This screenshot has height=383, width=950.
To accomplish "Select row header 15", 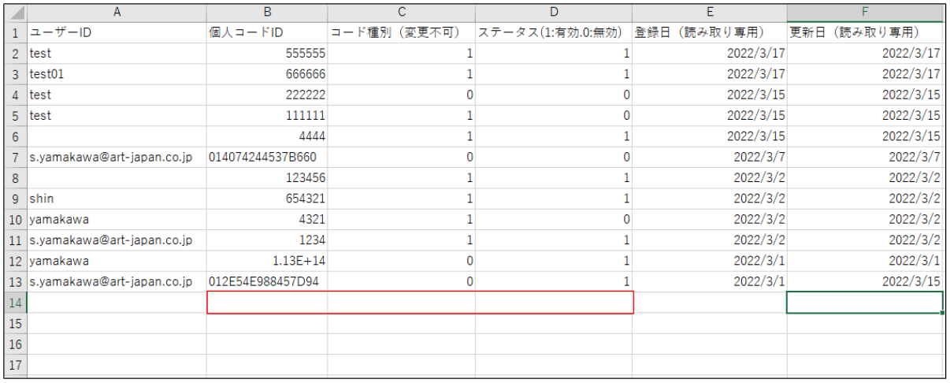I will (x=16, y=323).
